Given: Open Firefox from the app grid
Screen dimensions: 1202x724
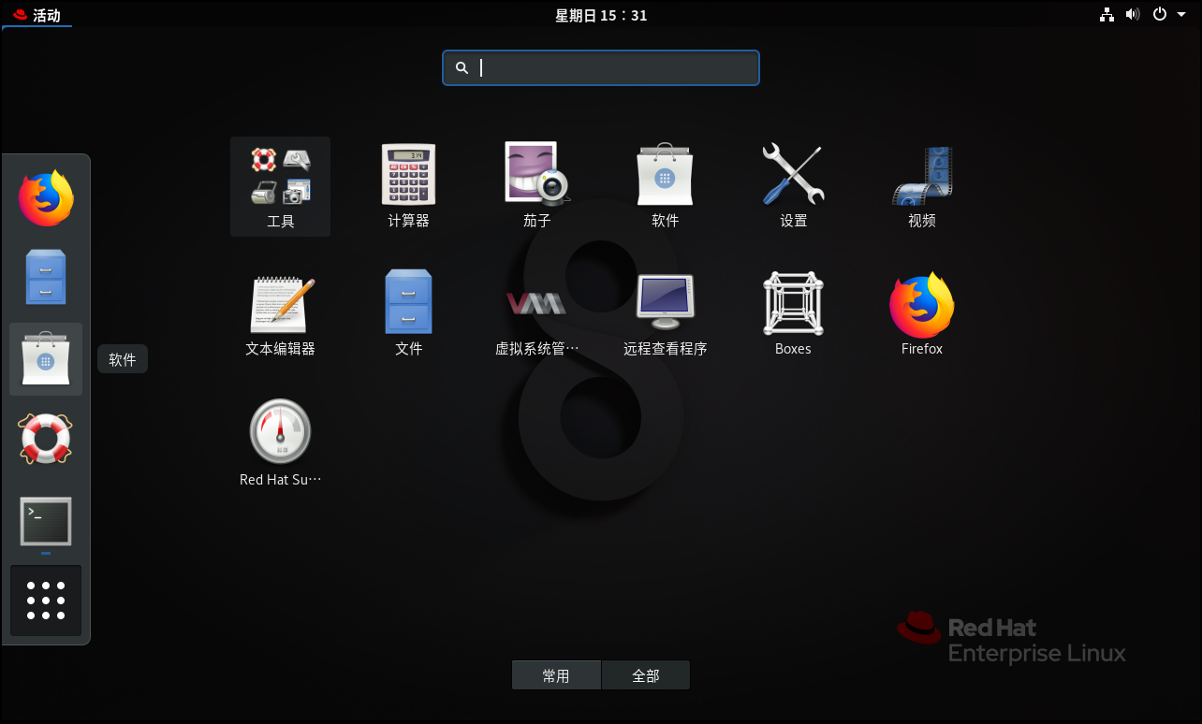Looking at the screenshot, I should pos(921,314).
